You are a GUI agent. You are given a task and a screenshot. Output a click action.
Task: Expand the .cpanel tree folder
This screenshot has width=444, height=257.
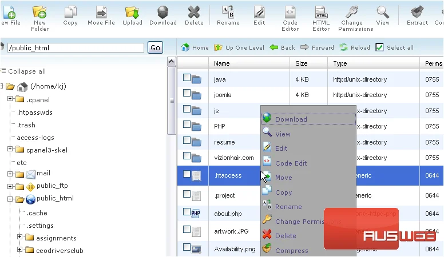[10, 99]
